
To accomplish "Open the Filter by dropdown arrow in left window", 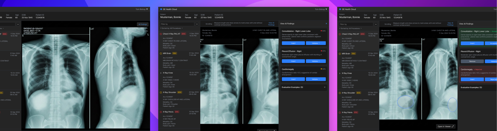I will [18, 24].
